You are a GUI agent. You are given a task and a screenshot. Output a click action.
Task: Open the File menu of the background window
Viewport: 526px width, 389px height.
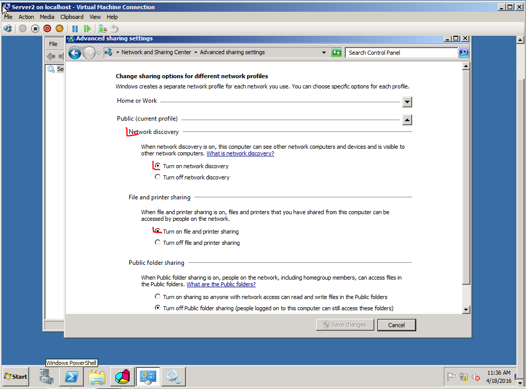tap(53, 44)
